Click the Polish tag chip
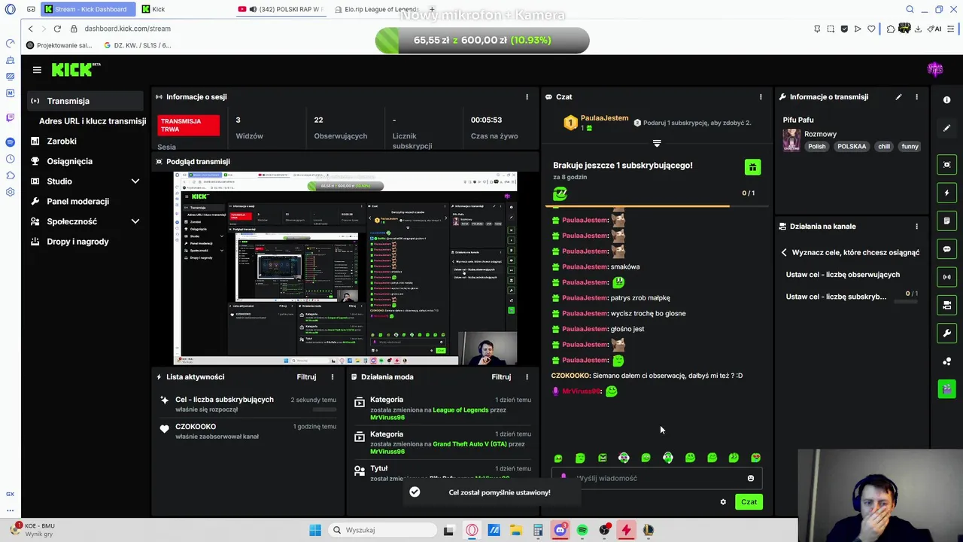 816,147
